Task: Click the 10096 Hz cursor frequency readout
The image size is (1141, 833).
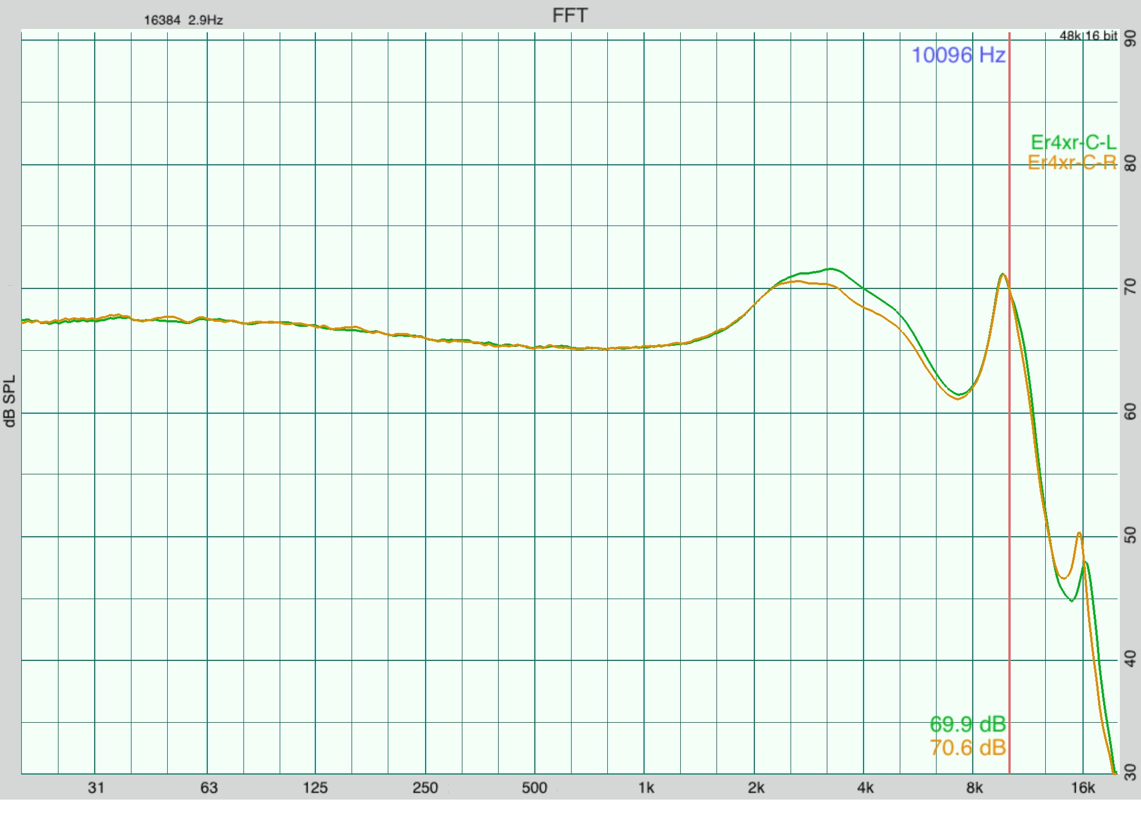Action: (958, 55)
